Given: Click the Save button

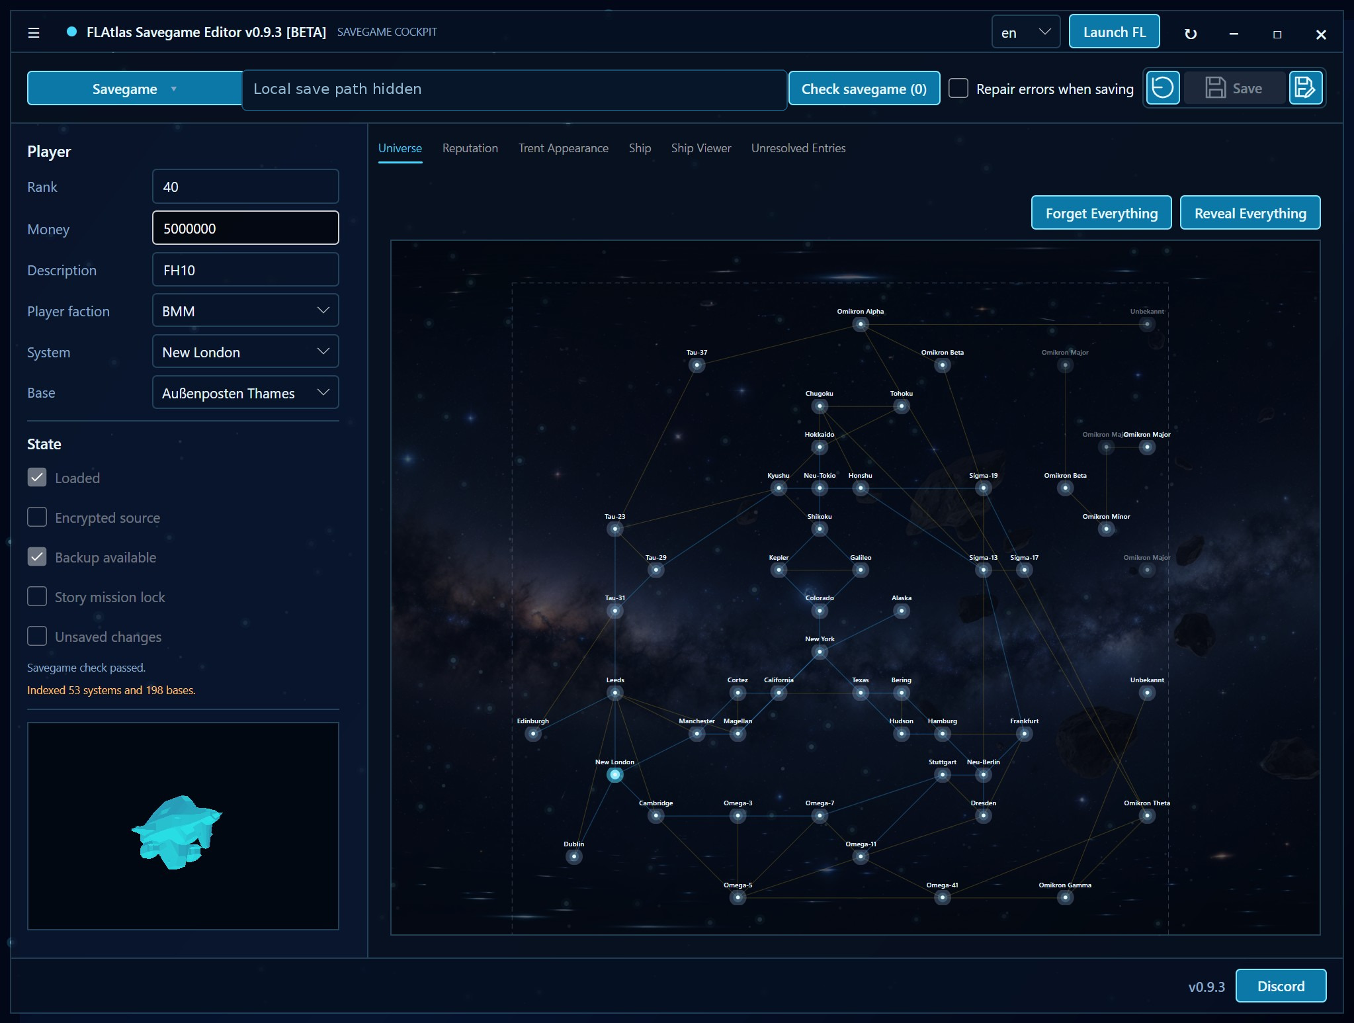Looking at the screenshot, I should (1234, 88).
